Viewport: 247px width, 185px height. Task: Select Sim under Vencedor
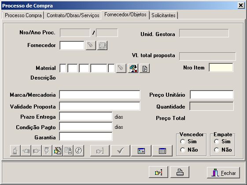point(183,141)
